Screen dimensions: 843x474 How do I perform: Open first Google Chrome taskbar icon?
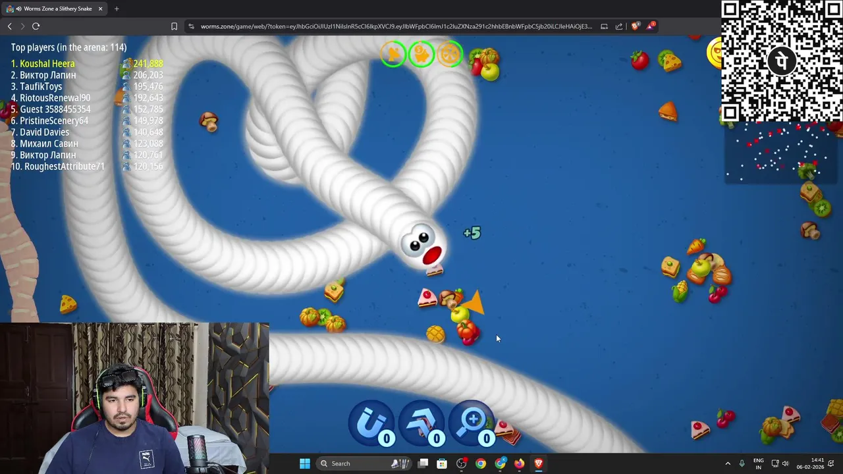coord(481,463)
